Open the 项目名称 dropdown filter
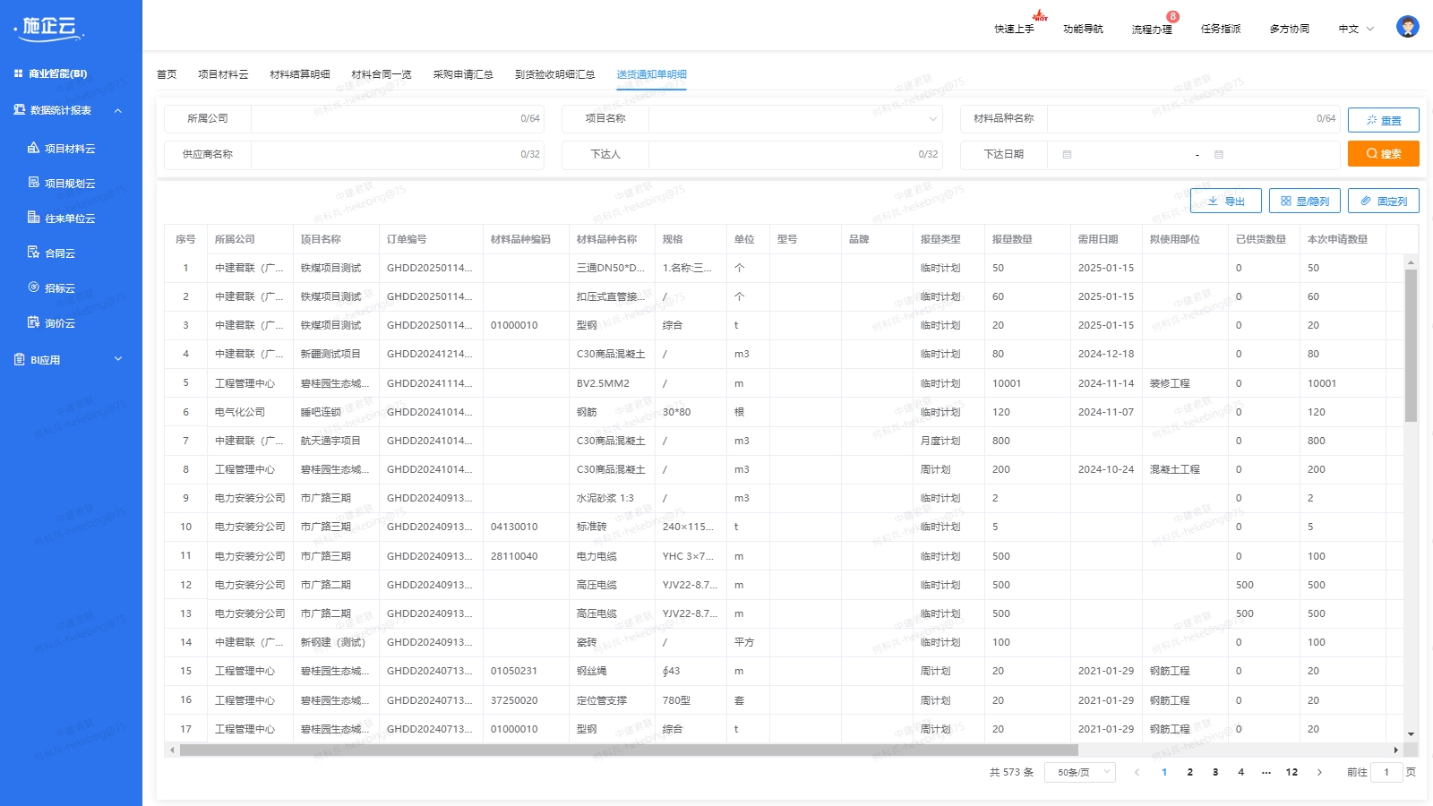This screenshot has width=1433, height=806. [x=794, y=118]
